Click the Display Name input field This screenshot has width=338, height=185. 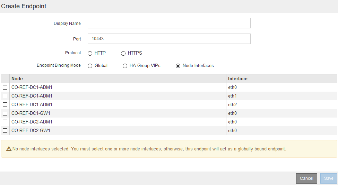pos(169,23)
